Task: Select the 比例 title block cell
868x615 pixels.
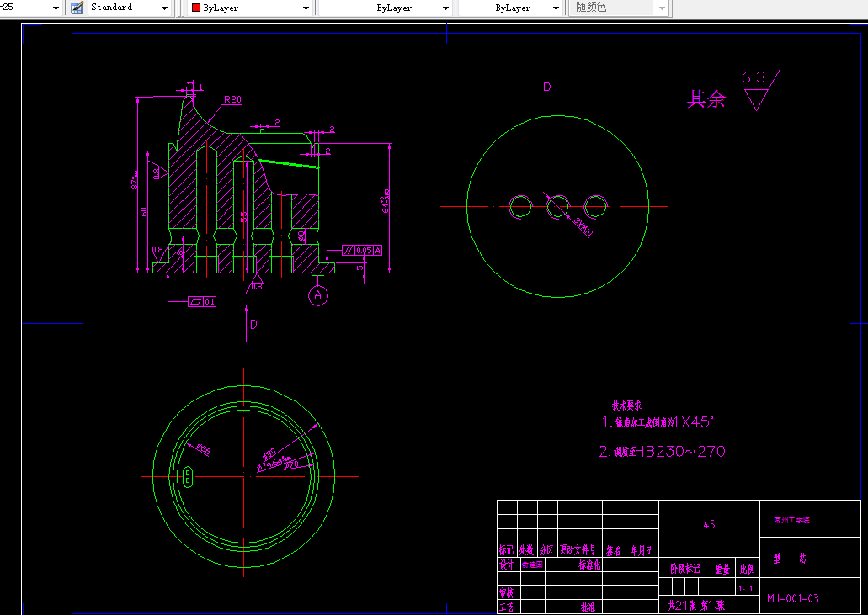Action: pos(748,569)
